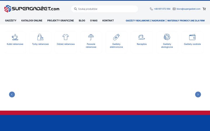Click biuro@supergadzet.com email link
Viewport: 210px width, 131px height.
coord(188,9)
